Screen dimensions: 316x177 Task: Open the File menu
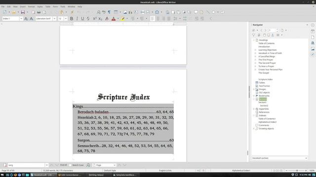point(3,6)
